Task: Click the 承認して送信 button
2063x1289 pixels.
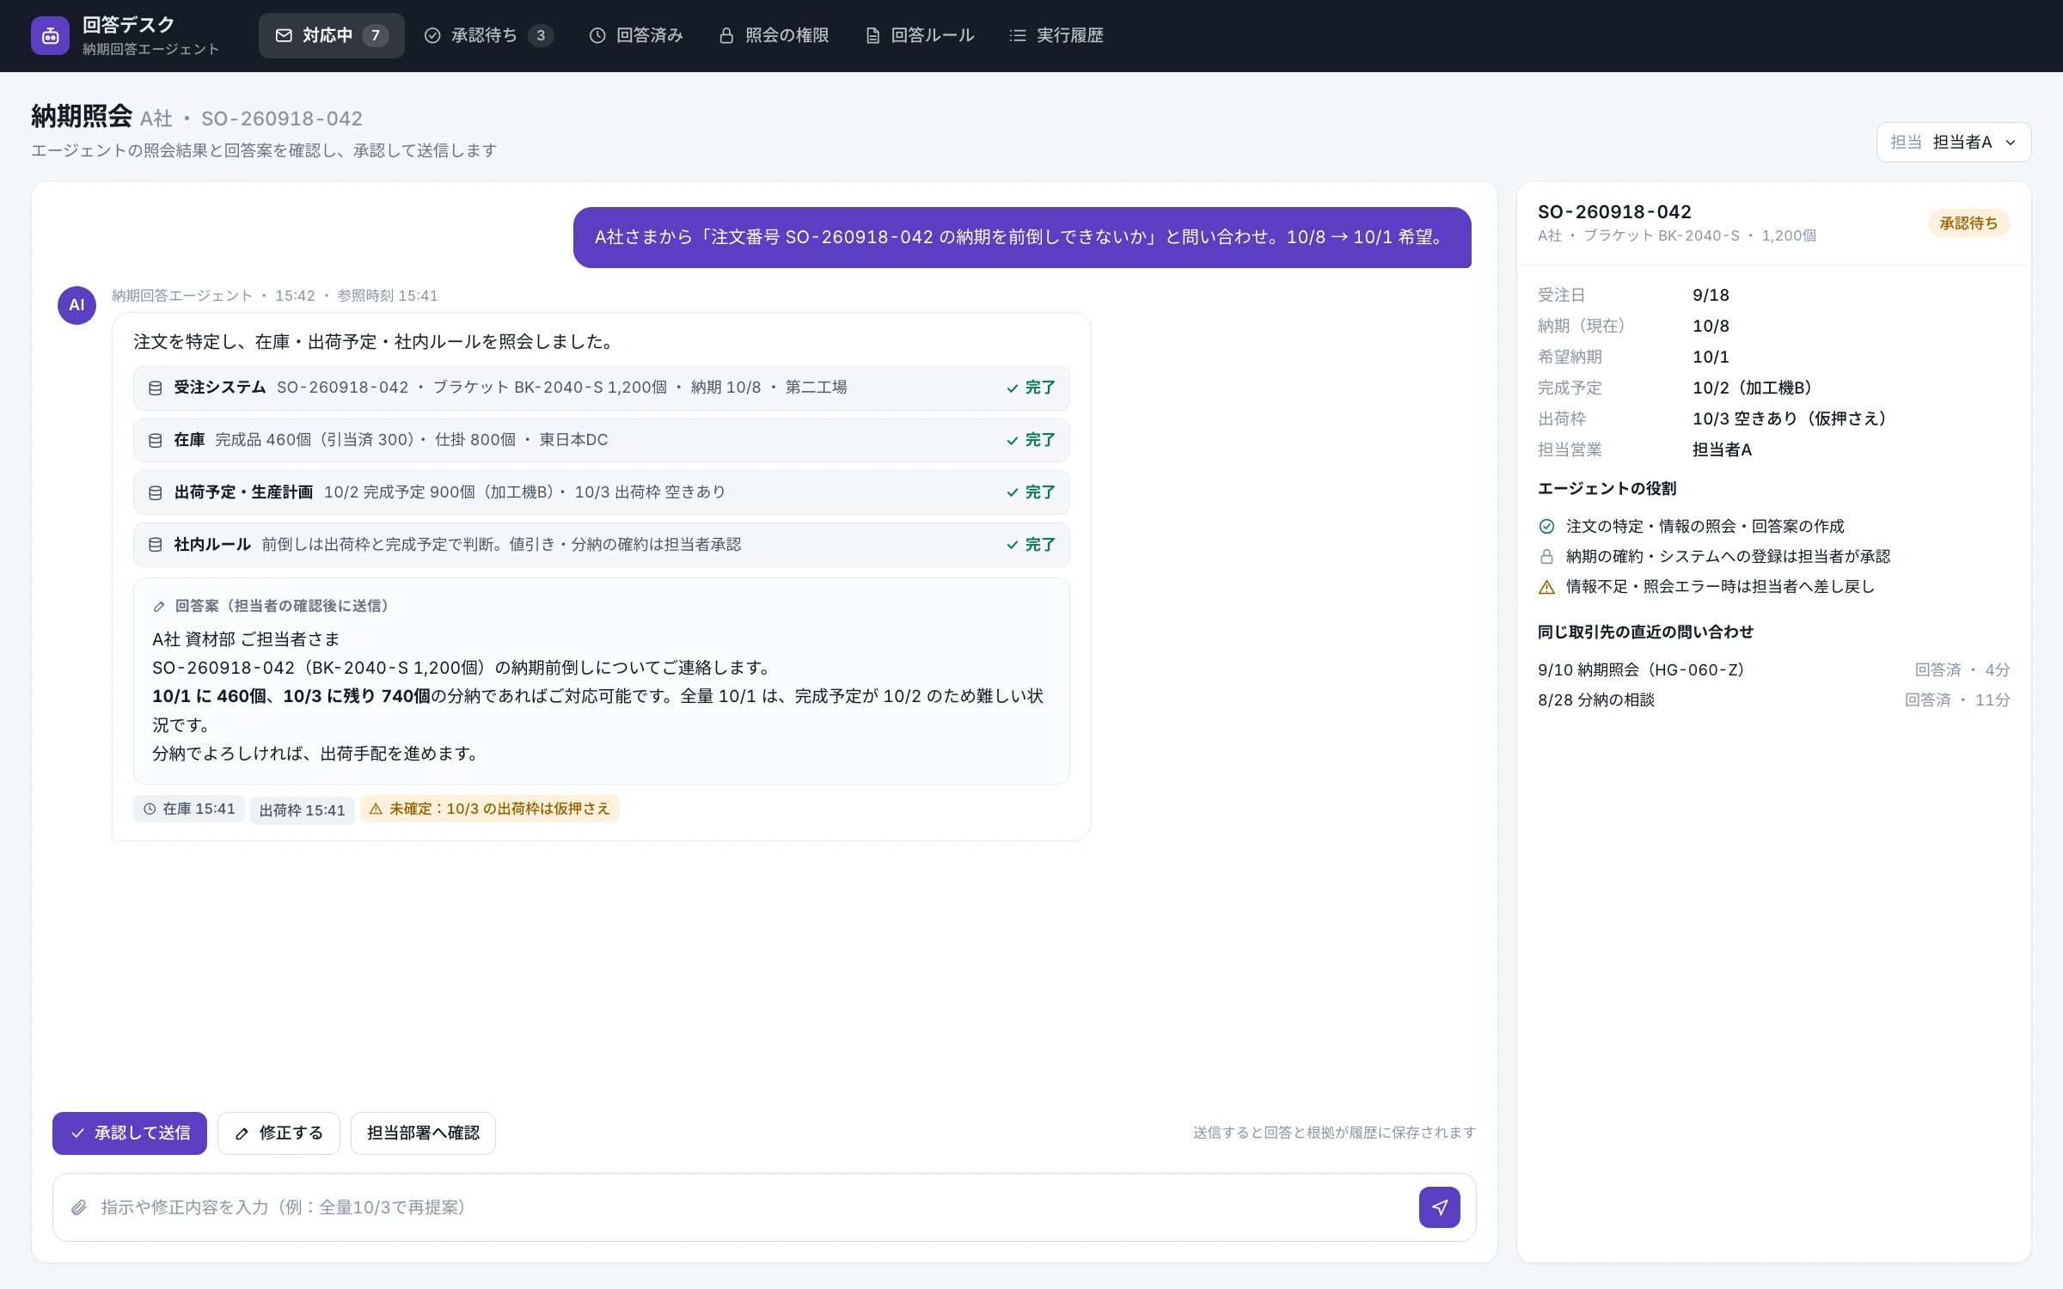Action: coord(130,1133)
